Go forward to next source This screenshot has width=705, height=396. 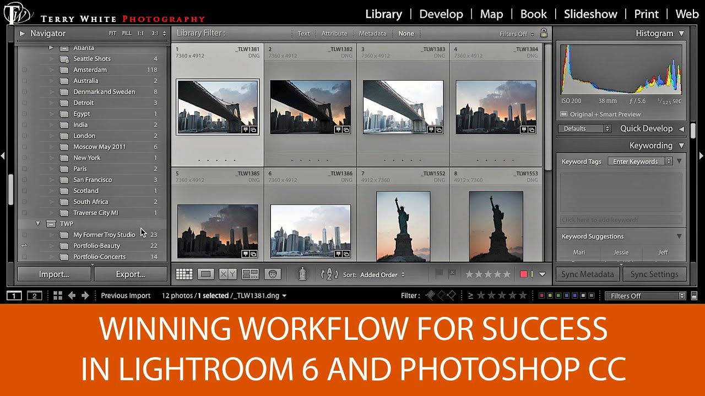coord(85,296)
